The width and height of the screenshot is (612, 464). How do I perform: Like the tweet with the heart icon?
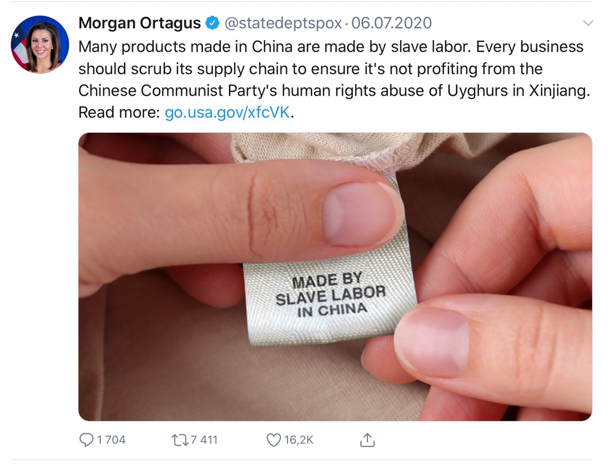point(273,440)
